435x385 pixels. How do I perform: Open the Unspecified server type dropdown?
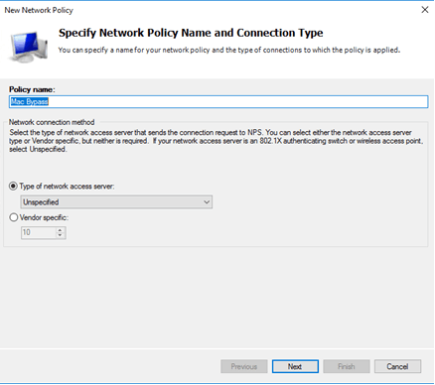[116, 201]
